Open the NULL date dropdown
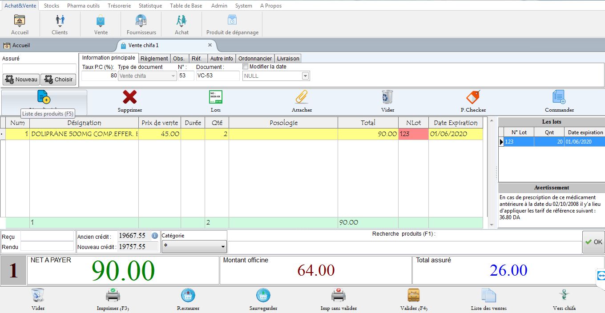 click(305, 76)
